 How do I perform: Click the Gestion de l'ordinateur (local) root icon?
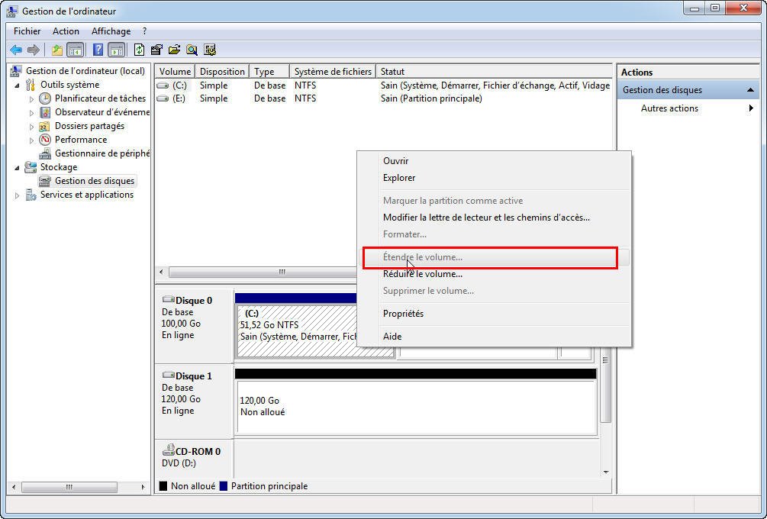click(x=16, y=72)
